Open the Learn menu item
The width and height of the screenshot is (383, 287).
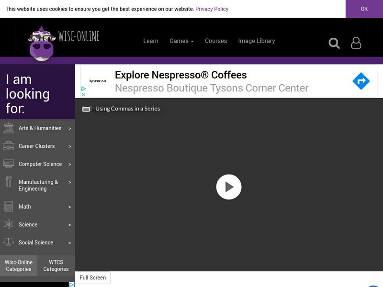click(151, 41)
